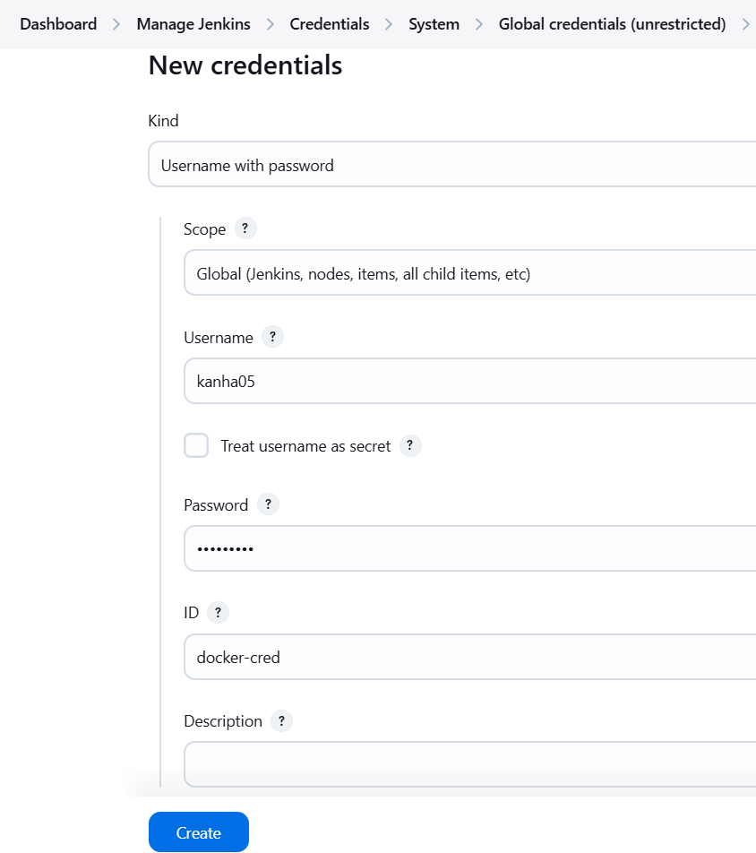The image size is (756, 853).
Task: Focus the ID field with docker-cred
Action: point(470,657)
